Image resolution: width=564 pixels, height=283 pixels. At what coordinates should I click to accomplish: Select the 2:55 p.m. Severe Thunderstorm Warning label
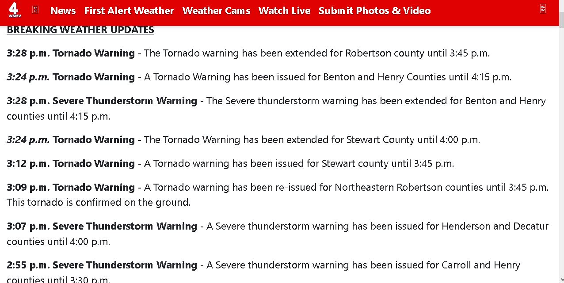102,265
